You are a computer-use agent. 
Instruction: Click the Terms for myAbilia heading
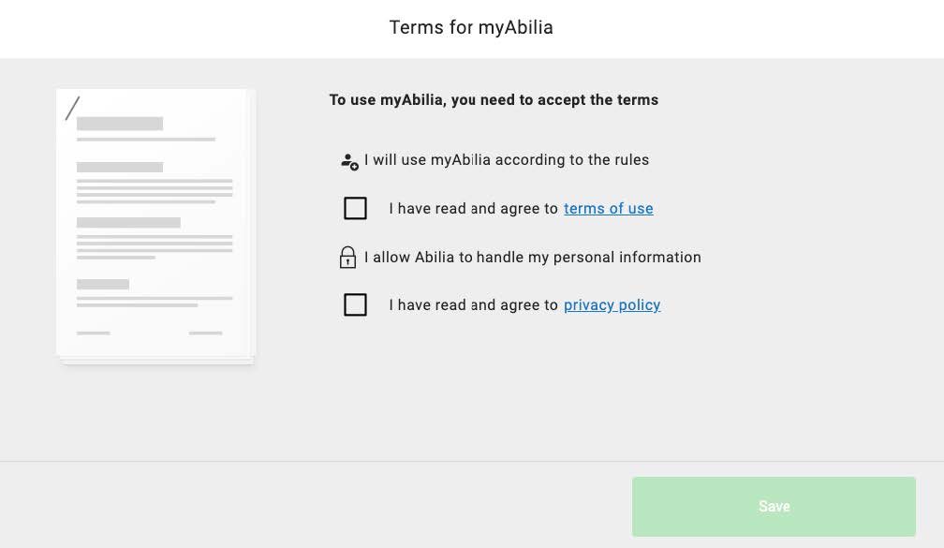click(471, 27)
